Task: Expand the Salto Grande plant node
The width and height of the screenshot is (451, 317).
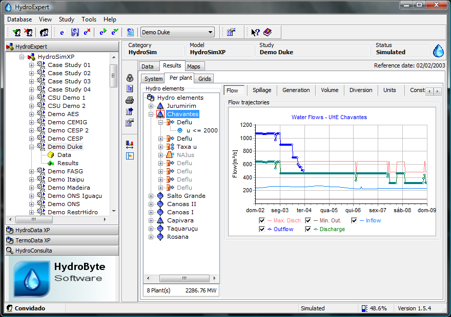Action: pyautogui.click(x=151, y=196)
